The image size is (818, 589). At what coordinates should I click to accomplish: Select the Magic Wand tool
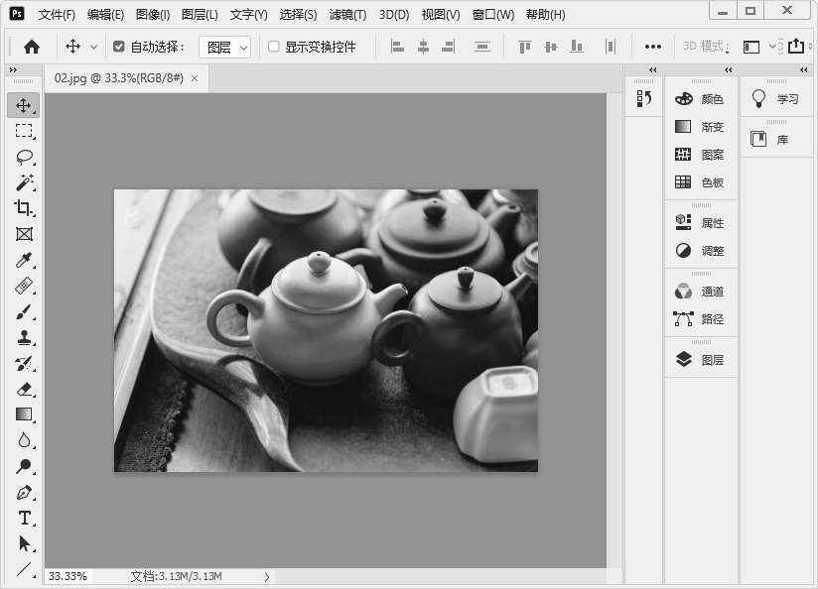click(x=24, y=182)
